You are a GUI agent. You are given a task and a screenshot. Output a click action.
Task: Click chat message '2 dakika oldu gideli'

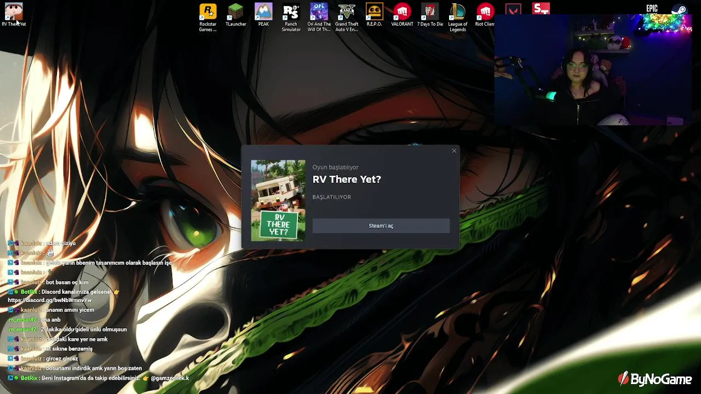pos(67,329)
